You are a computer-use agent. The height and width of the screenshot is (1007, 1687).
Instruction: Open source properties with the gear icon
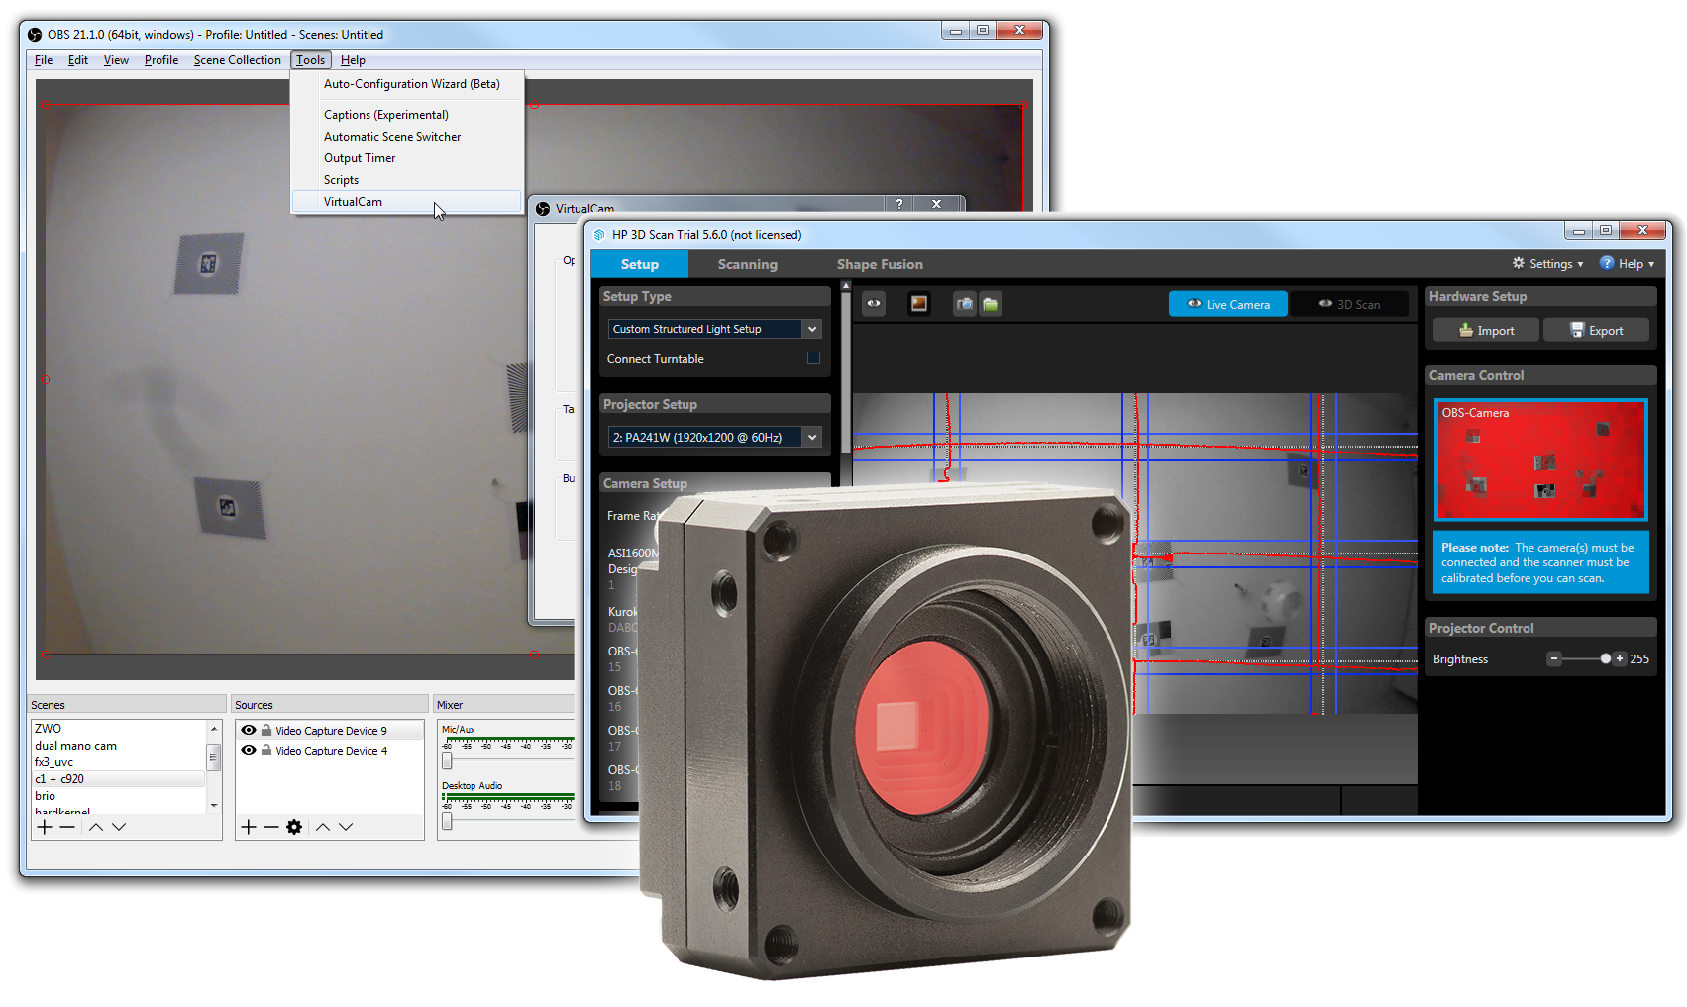294,827
